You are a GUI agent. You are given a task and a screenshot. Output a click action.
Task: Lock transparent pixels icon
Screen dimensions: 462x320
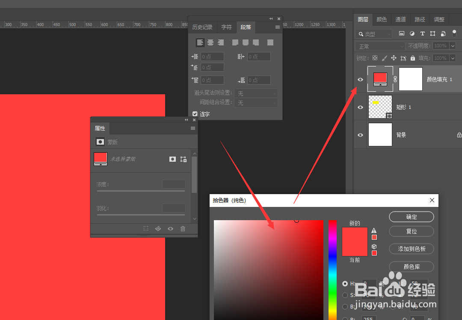tap(375, 58)
